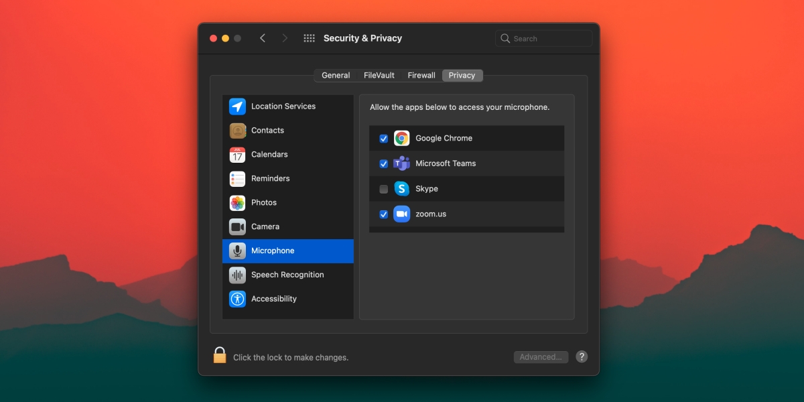The width and height of the screenshot is (804, 402).
Task: Click the Google Chrome name text
Action: (444, 139)
